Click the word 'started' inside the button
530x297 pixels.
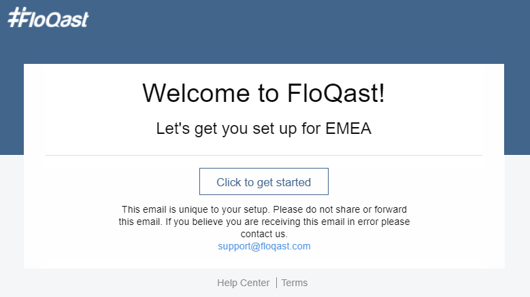tap(293, 182)
